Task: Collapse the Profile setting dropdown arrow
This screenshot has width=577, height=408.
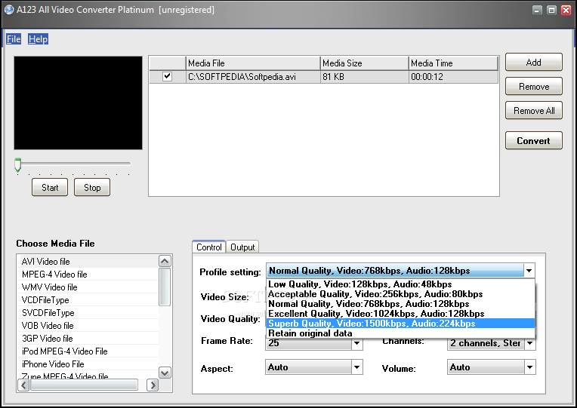Action: [529, 271]
